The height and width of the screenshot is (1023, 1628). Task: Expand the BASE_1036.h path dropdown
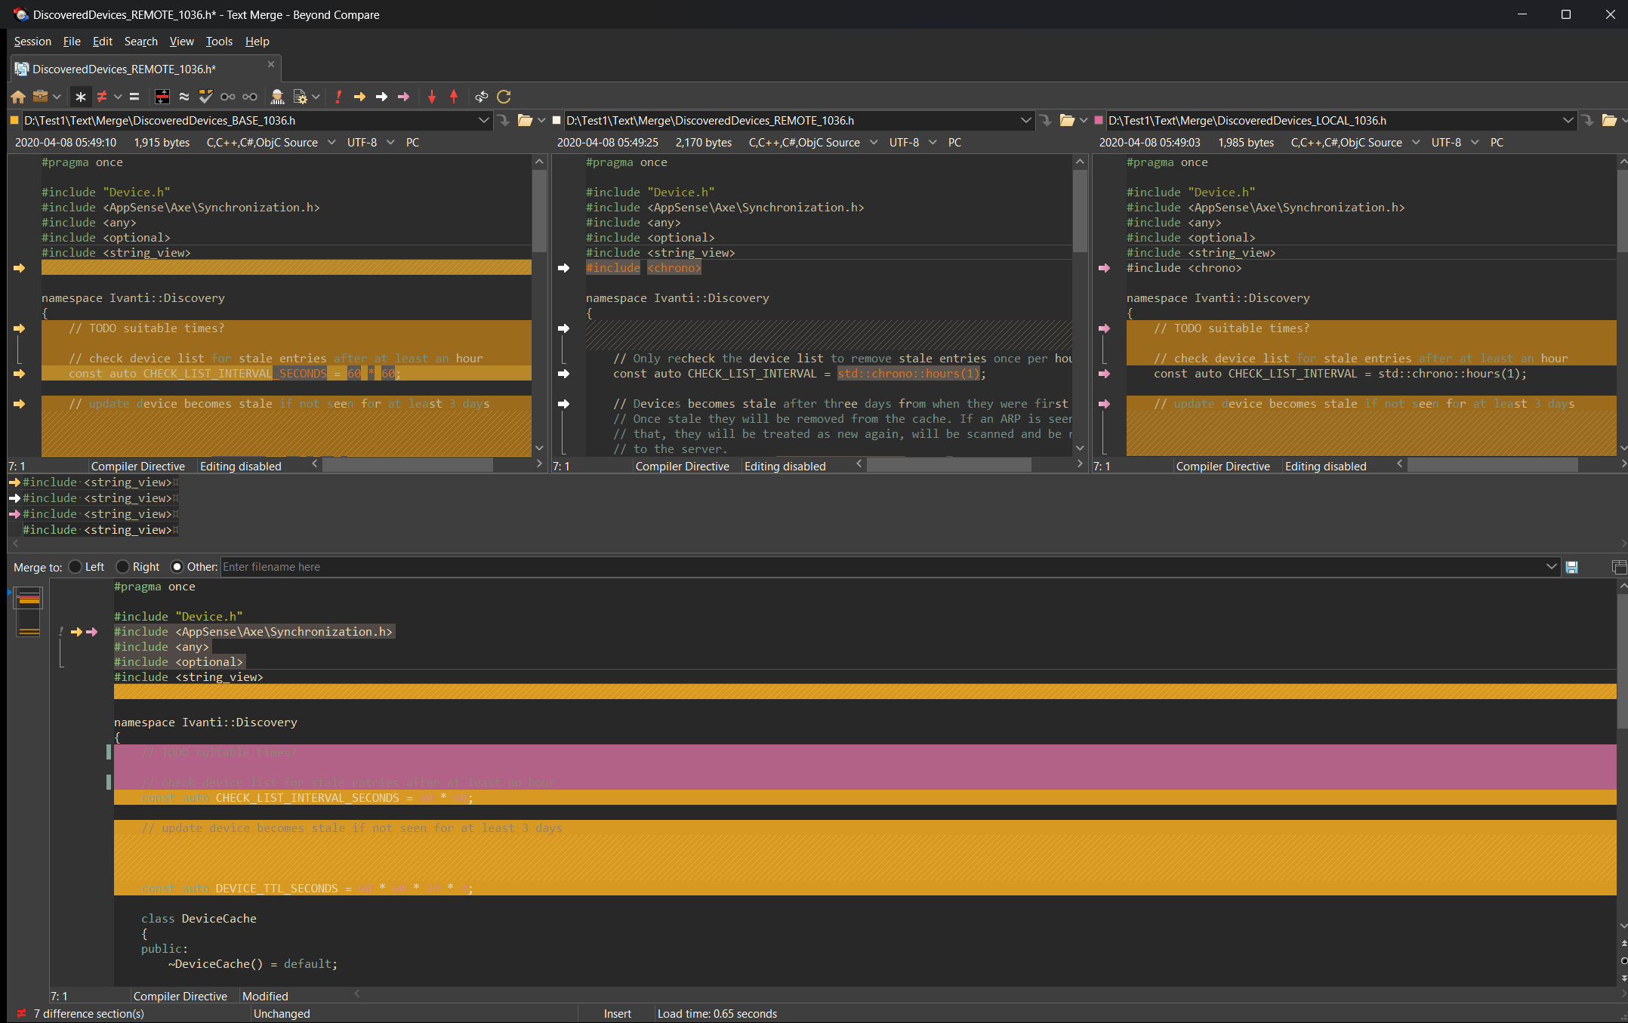(484, 120)
